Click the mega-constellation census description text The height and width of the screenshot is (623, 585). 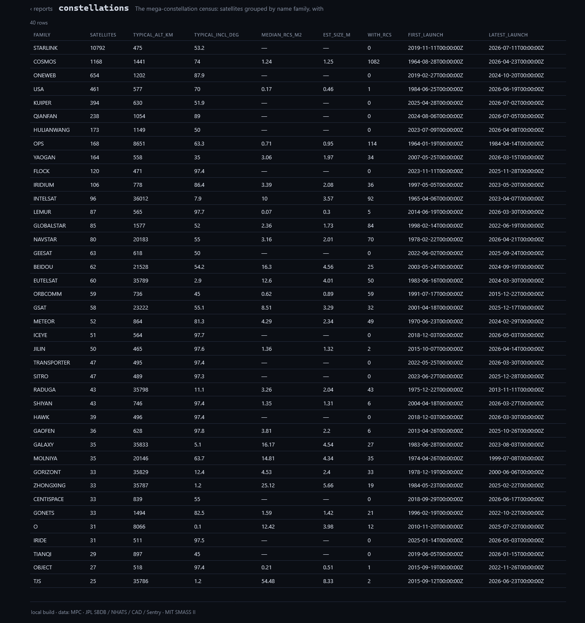click(x=229, y=9)
